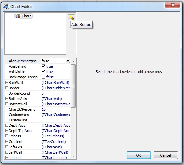
Task: Click the (TChartAxis) value of LeftAxis
Action: click(52, 147)
